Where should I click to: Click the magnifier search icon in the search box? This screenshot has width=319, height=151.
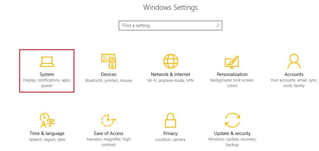[218, 26]
